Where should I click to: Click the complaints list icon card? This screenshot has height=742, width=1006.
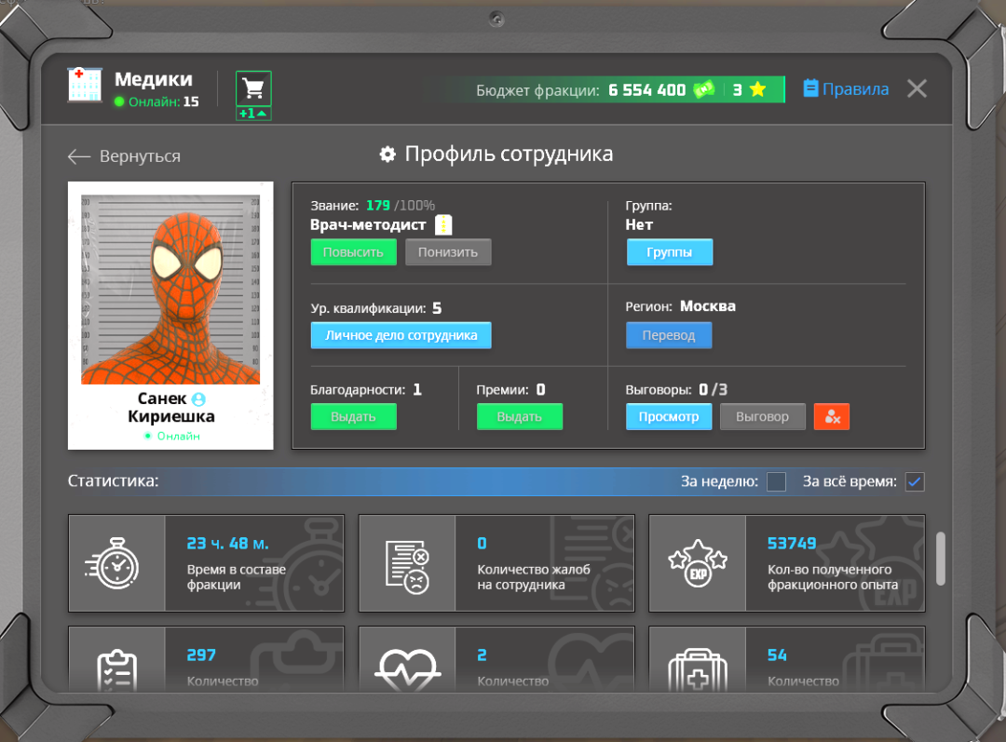[407, 567]
